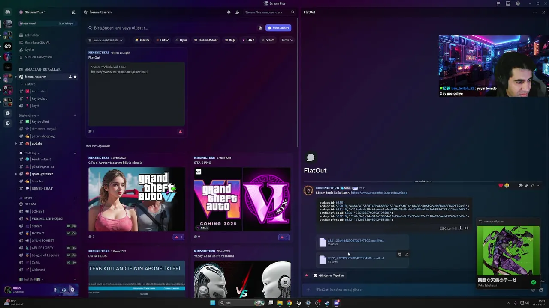This screenshot has width=549, height=308.
Task: Open more options in the FlatOut thread header
Action: [x=535, y=12]
